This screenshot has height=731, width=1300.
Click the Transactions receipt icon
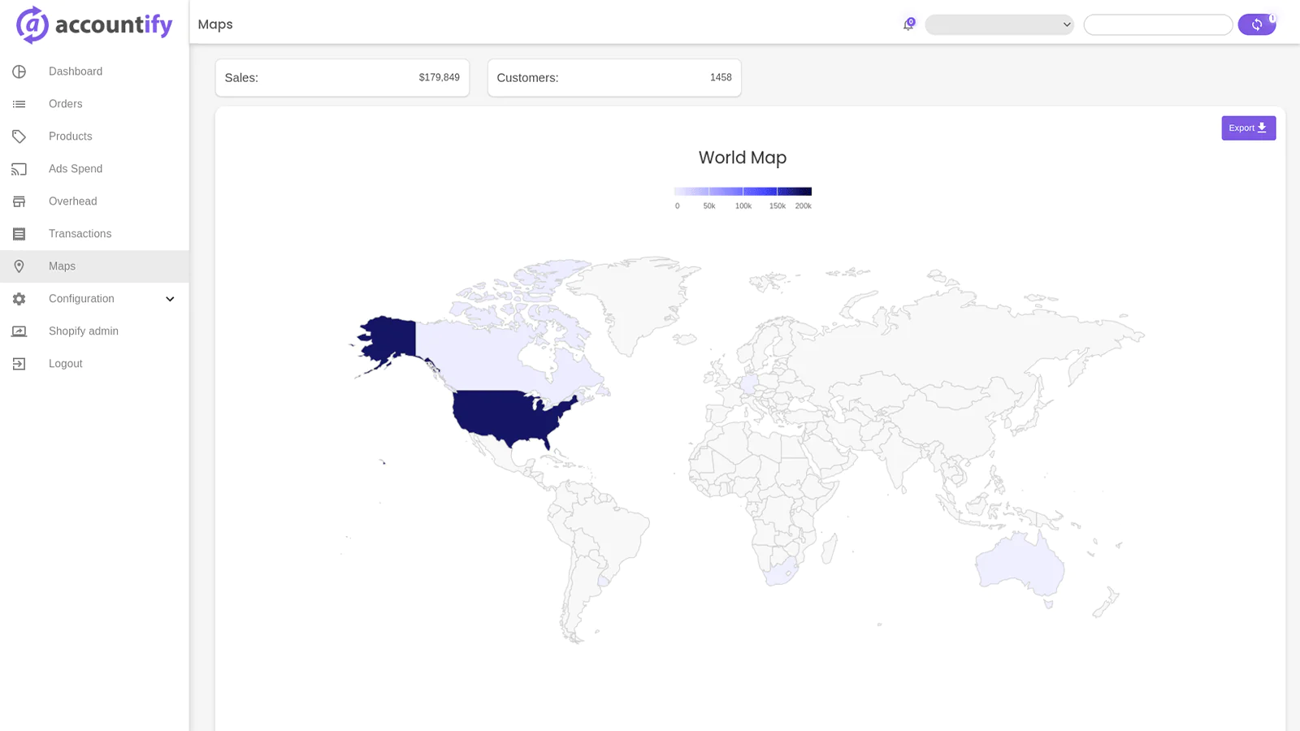[x=19, y=234]
